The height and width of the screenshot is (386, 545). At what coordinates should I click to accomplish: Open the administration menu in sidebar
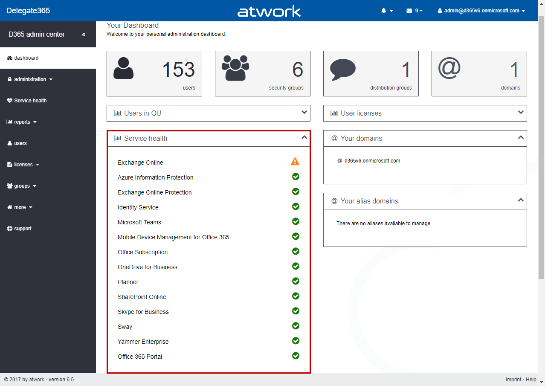pos(30,79)
